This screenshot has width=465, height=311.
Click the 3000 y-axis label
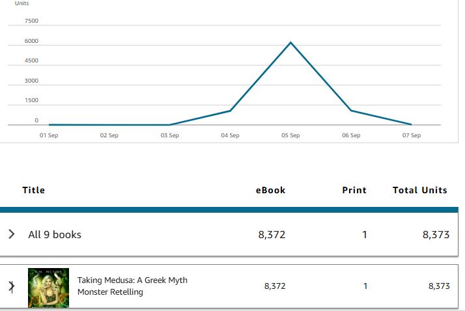31,81
